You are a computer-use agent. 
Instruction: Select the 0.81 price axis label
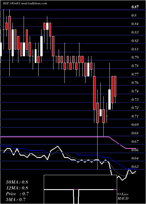[x=135, y=49]
